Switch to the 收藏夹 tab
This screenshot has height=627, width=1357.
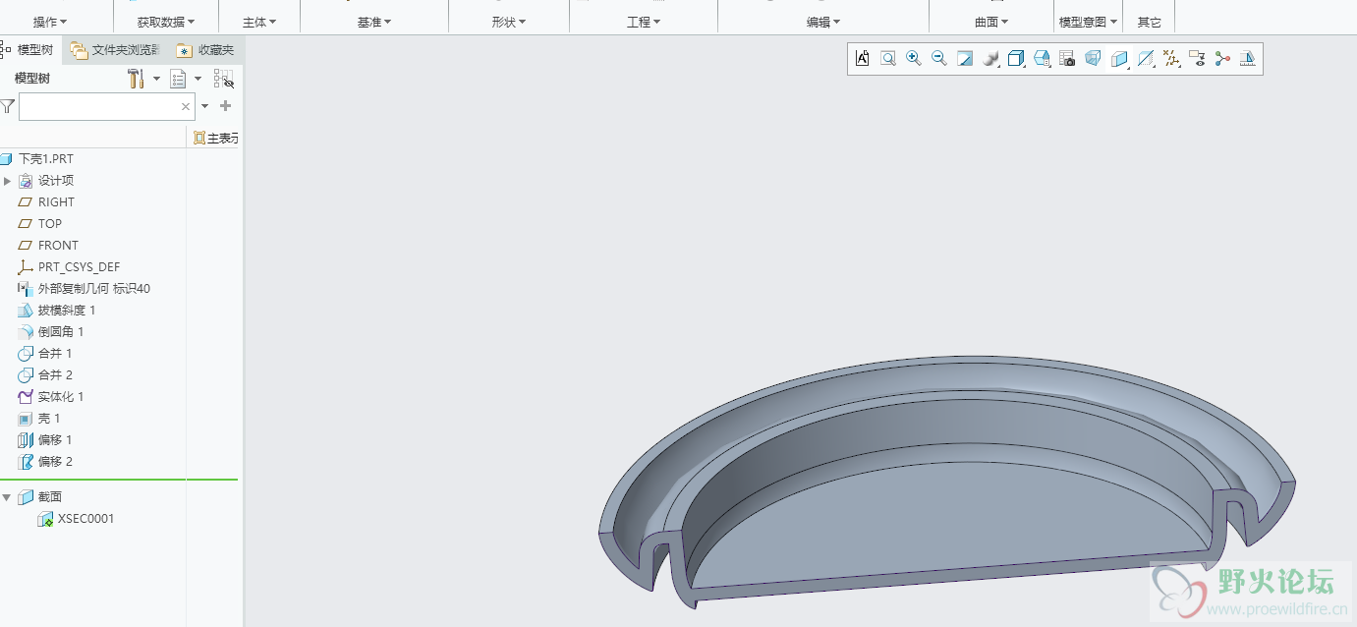tap(206, 49)
